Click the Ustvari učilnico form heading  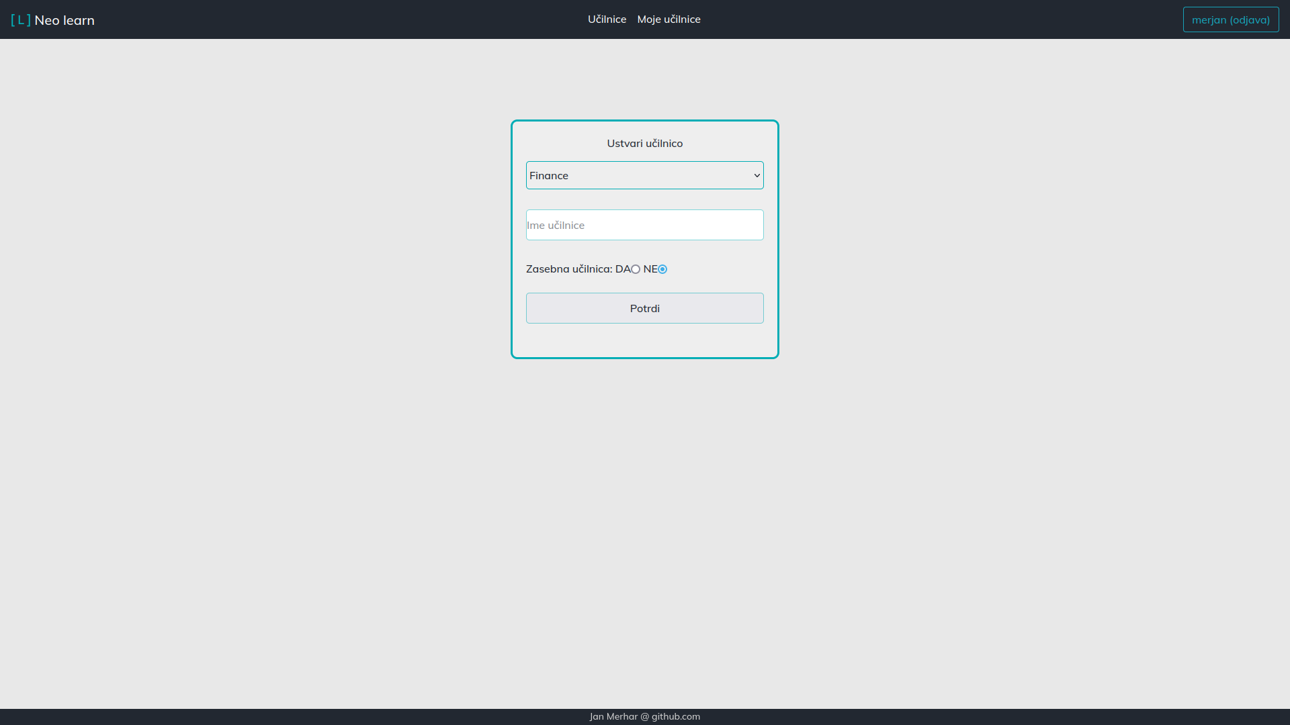click(644, 143)
